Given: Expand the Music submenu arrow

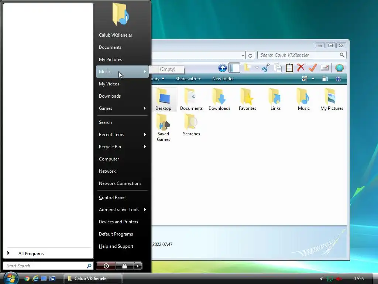Looking at the screenshot, I should pyautogui.click(x=145, y=72).
